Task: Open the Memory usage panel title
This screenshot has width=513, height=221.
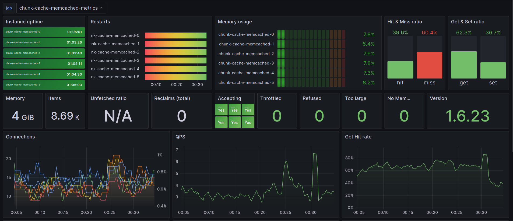Action: 235,22
